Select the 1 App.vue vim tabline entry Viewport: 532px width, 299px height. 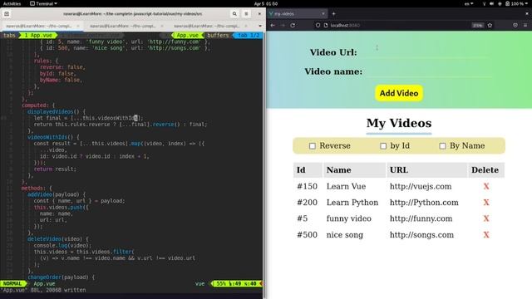click(x=38, y=35)
